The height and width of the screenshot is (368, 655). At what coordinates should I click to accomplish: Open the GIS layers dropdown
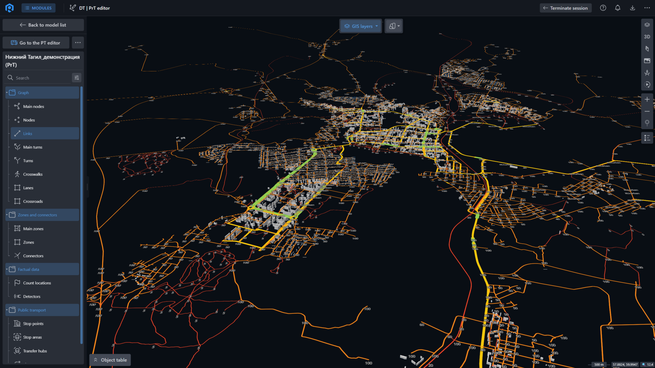click(361, 26)
